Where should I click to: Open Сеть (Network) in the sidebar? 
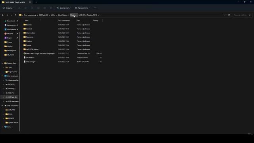(x=9, y=127)
